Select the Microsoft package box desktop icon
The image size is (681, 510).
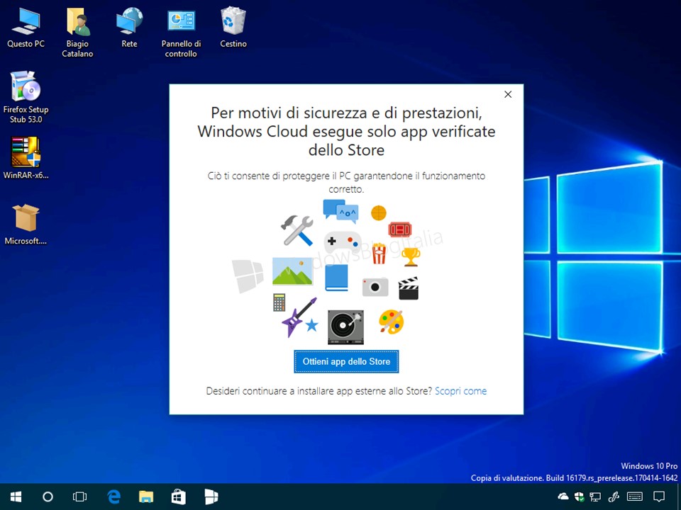point(26,224)
